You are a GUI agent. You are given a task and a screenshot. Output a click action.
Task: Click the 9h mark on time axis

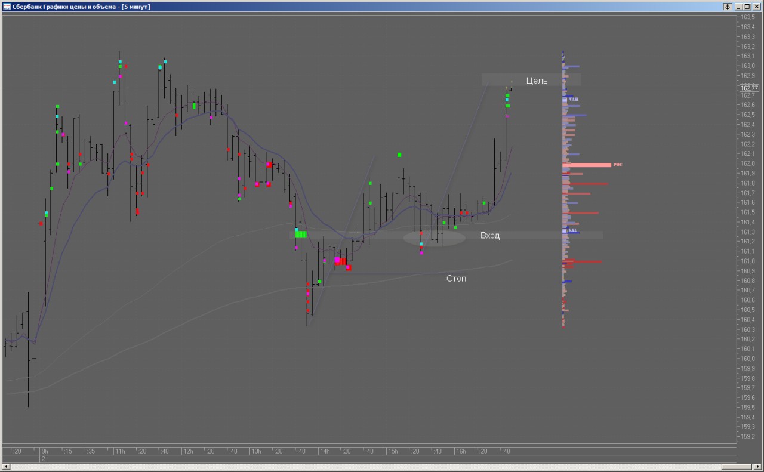[45, 452]
